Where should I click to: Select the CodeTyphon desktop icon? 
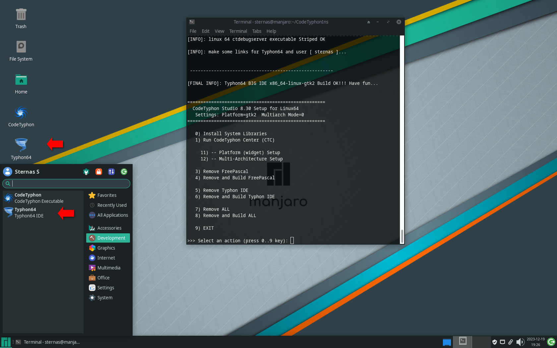(21, 117)
